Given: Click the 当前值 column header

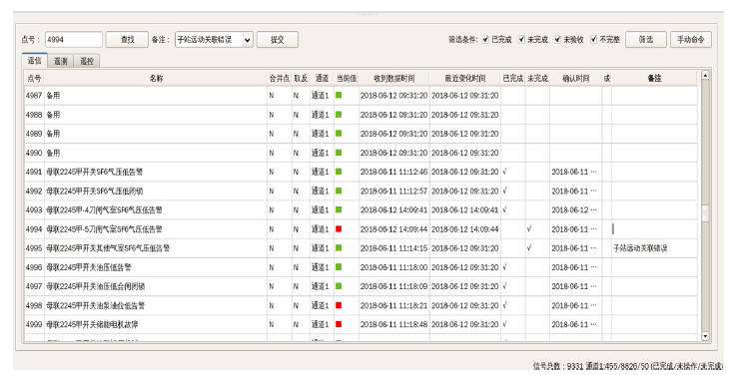Looking at the screenshot, I should (347, 78).
